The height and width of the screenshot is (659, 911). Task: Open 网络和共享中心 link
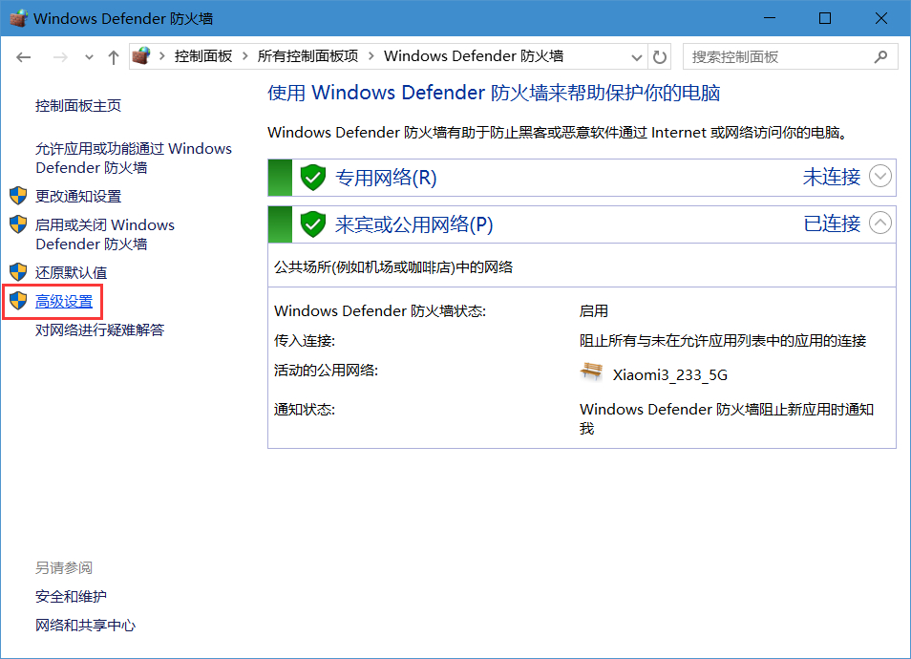click(85, 626)
